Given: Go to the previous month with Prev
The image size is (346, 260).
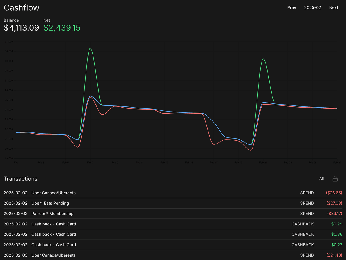Looking at the screenshot, I should pos(292,7).
